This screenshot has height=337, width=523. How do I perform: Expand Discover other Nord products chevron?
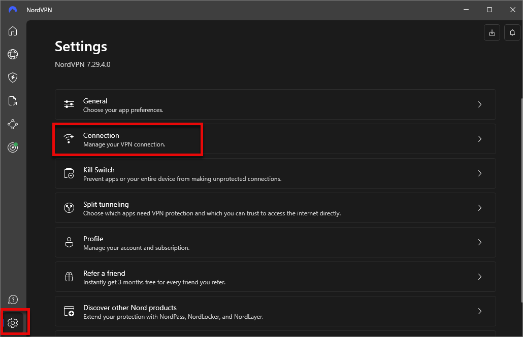click(480, 311)
